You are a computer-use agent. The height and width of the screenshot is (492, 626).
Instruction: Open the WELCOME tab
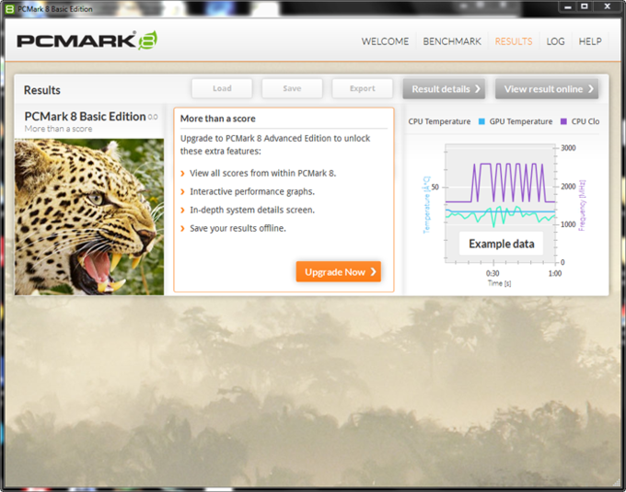pyautogui.click(x=385, y=41)
